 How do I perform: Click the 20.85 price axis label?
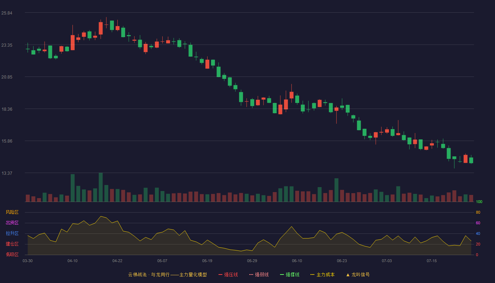7,77
